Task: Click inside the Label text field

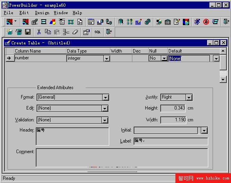Action: coord(171,141)
